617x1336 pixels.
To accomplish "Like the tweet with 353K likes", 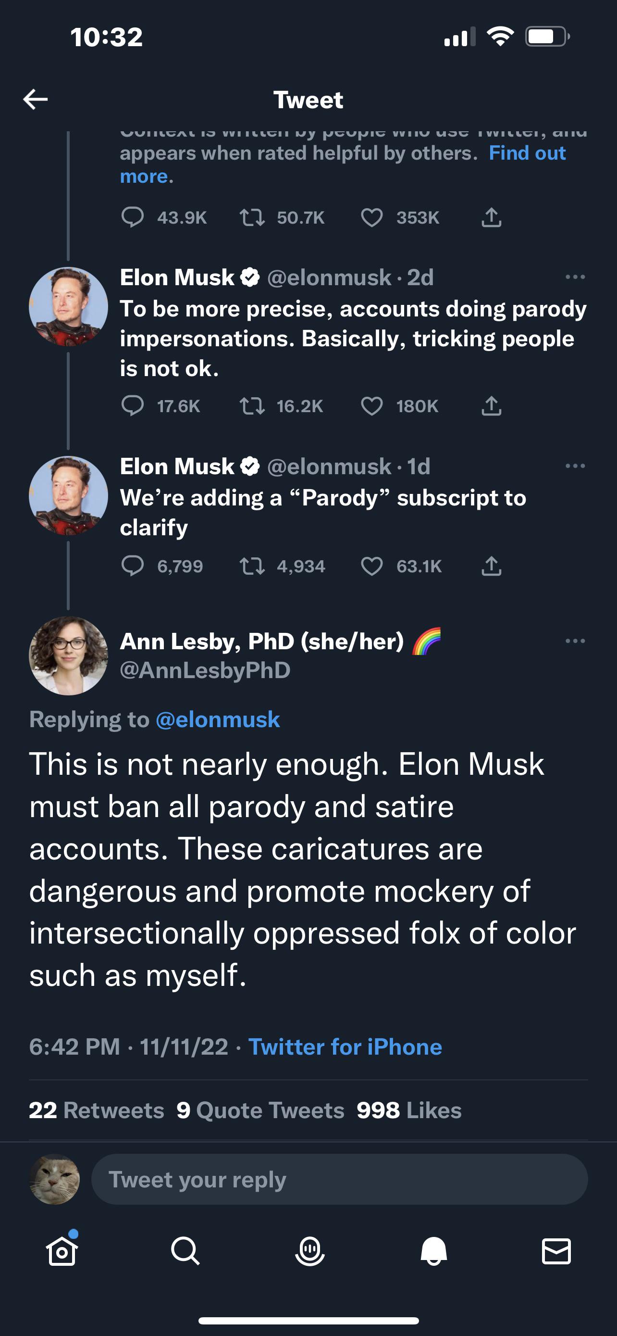I will [x=371, y=217].
